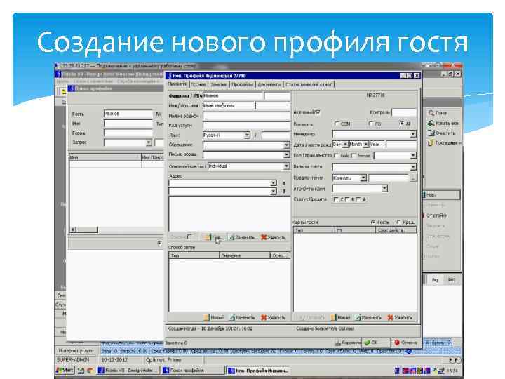Switch to the Профайлы tab
The image size is (505, 379).
point(243,84)
